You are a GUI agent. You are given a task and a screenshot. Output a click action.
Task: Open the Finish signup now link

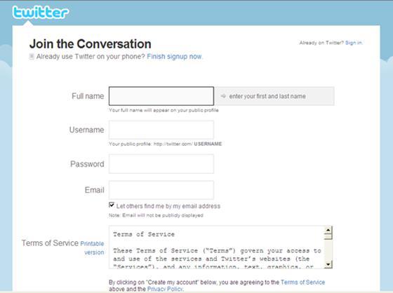(174, 57)
